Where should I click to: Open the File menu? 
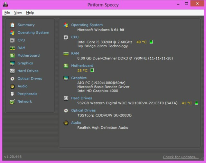tap(7, 13)
